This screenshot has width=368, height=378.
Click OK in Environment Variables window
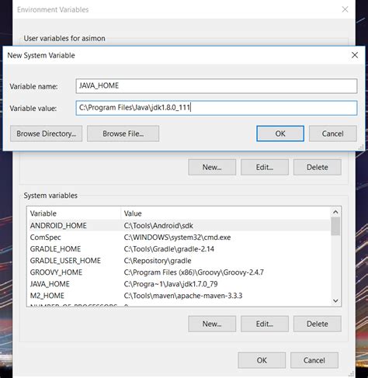pos(262,360)
